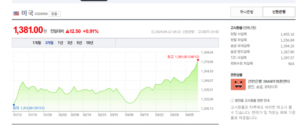This screenshot has height=133, width=308.
Task: Open the 환율 dropdown button
Action: (x=55, y=14)
